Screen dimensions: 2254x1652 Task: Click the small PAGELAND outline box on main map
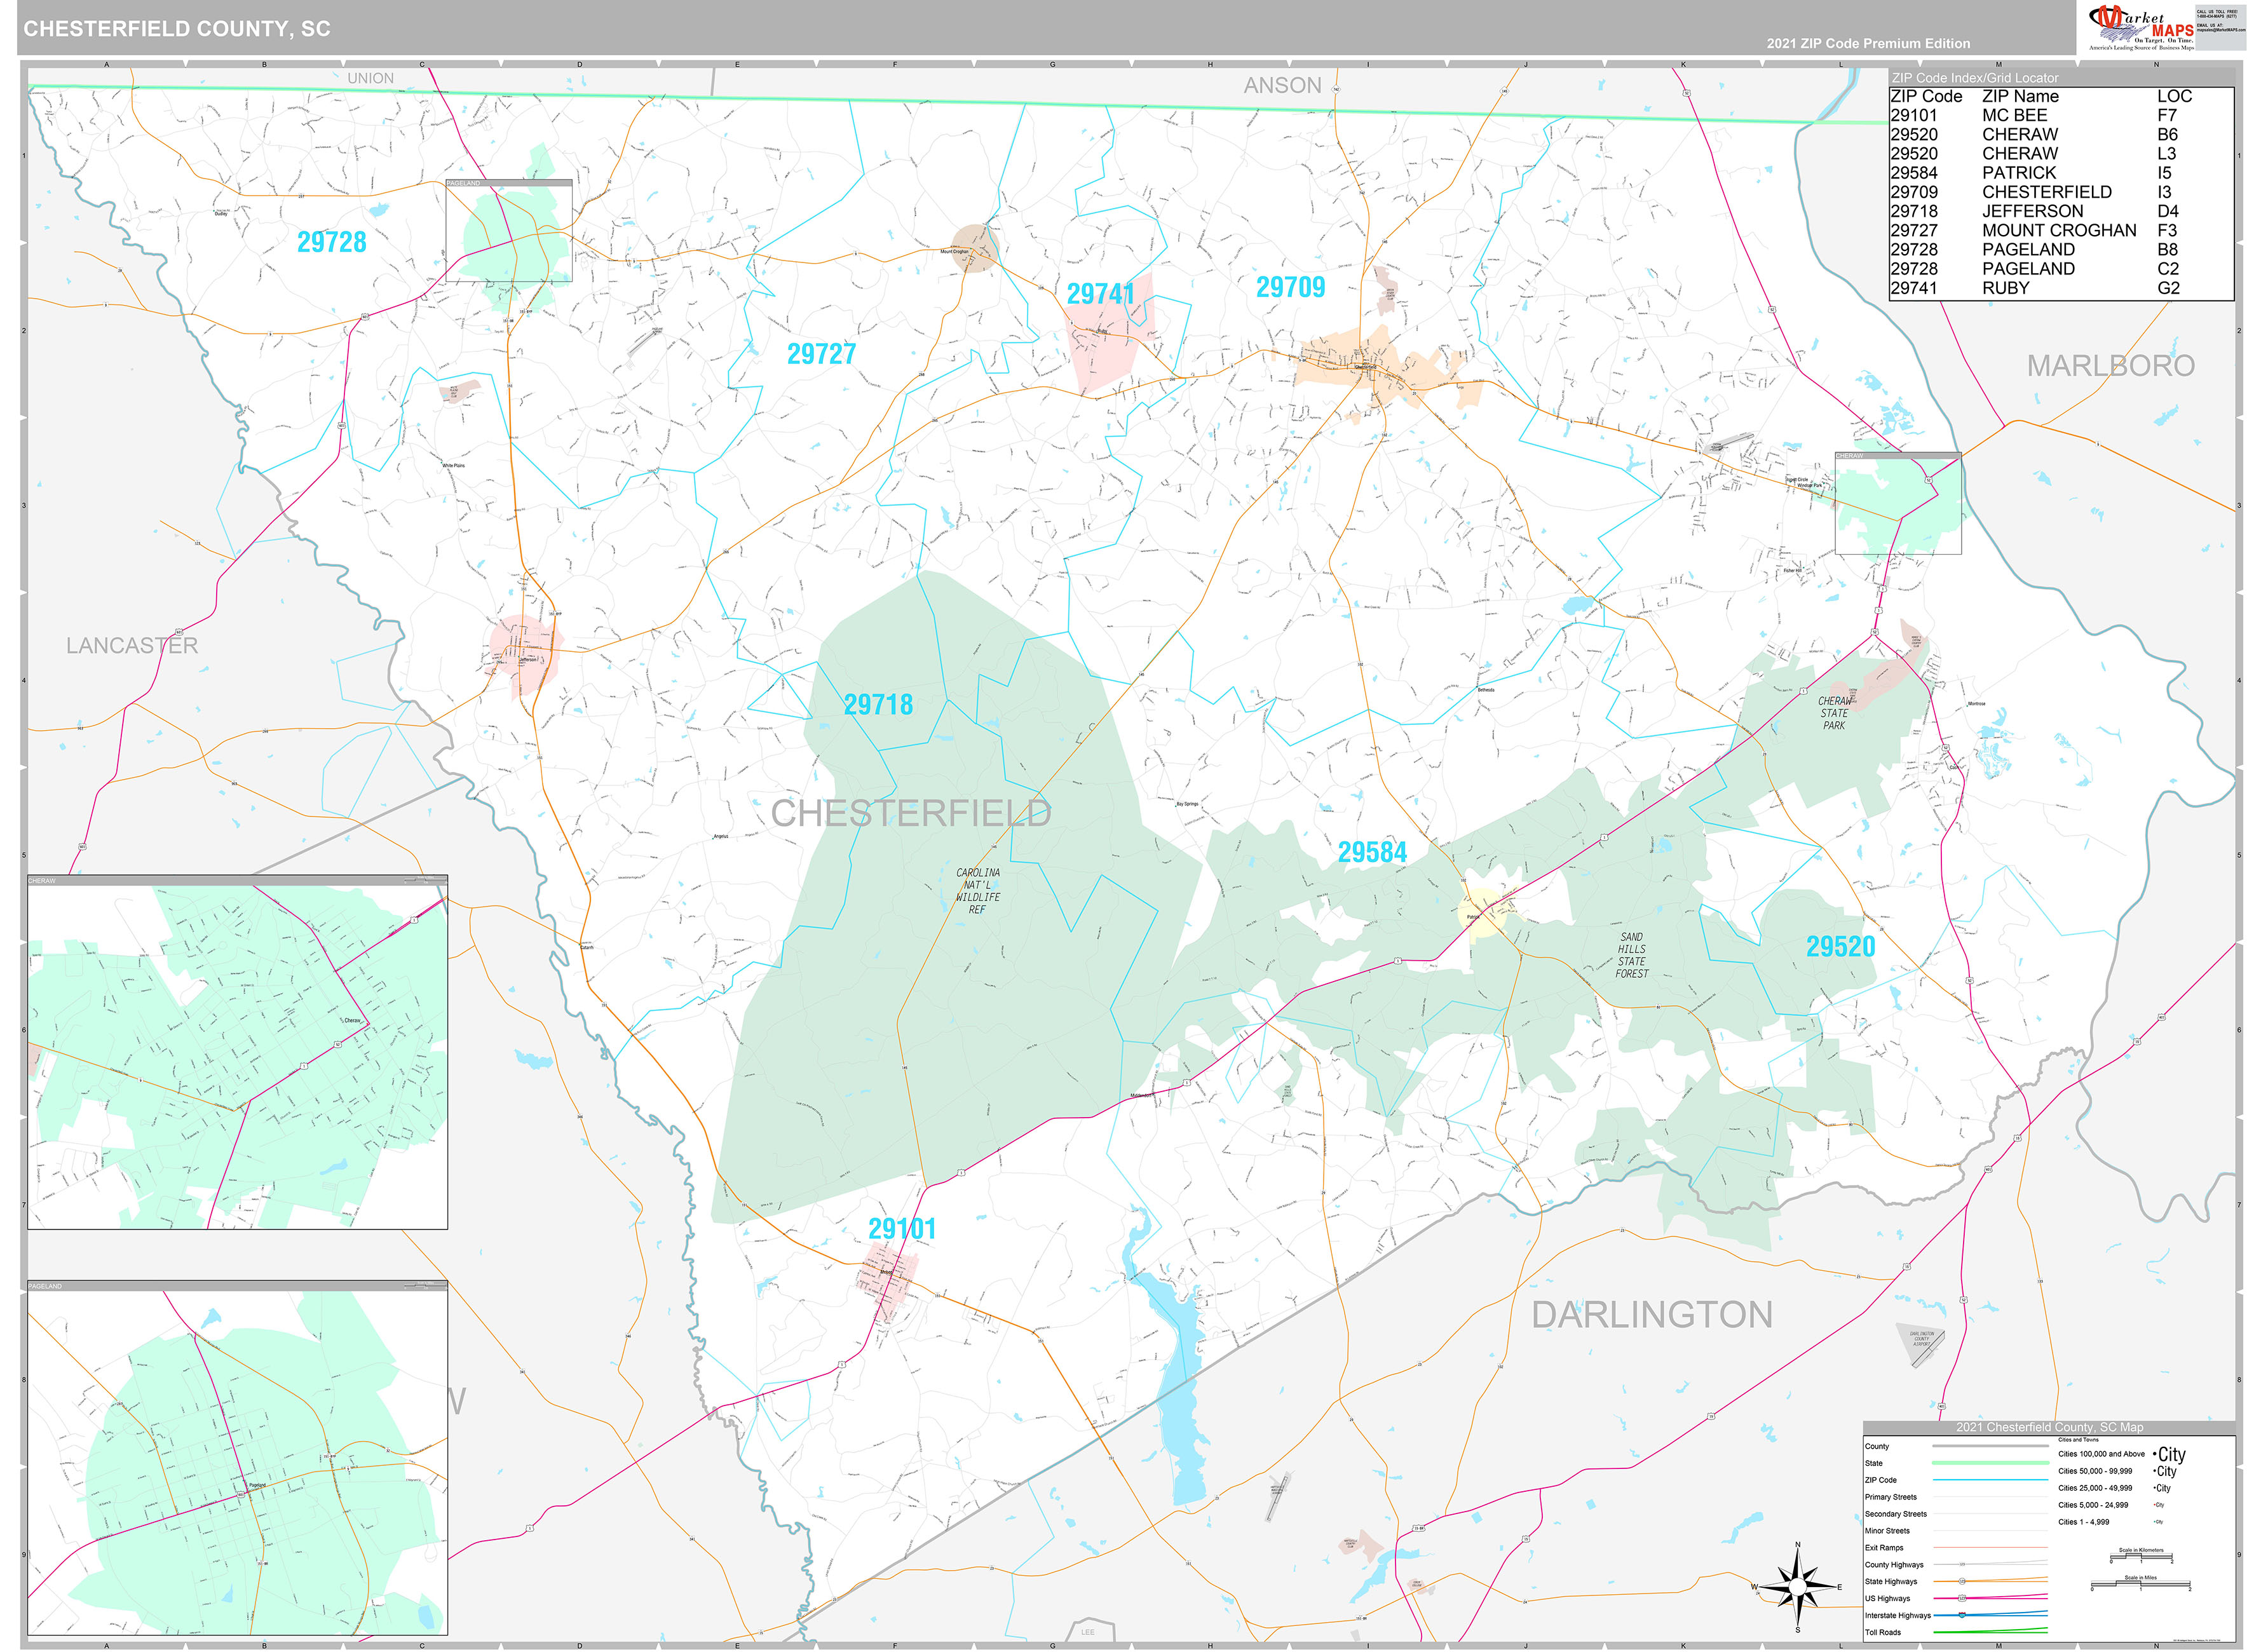pos(509,231)
